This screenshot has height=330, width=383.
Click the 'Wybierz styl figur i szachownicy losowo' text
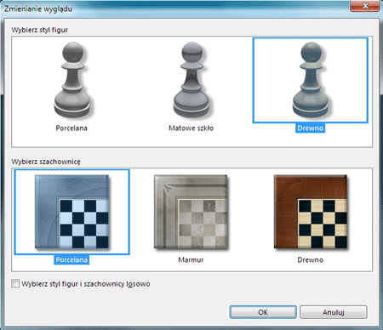[x=86, y=284]
